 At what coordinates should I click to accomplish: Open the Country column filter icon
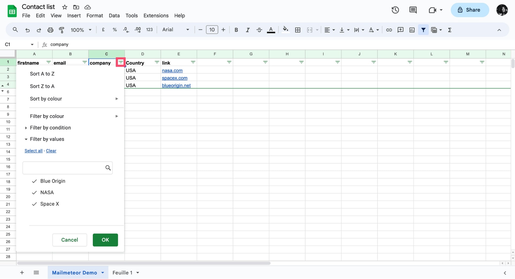point(157,62)
